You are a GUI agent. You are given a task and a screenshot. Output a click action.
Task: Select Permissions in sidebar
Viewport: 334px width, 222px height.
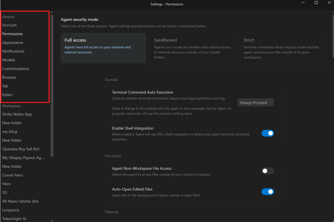[x=12, y=34]
